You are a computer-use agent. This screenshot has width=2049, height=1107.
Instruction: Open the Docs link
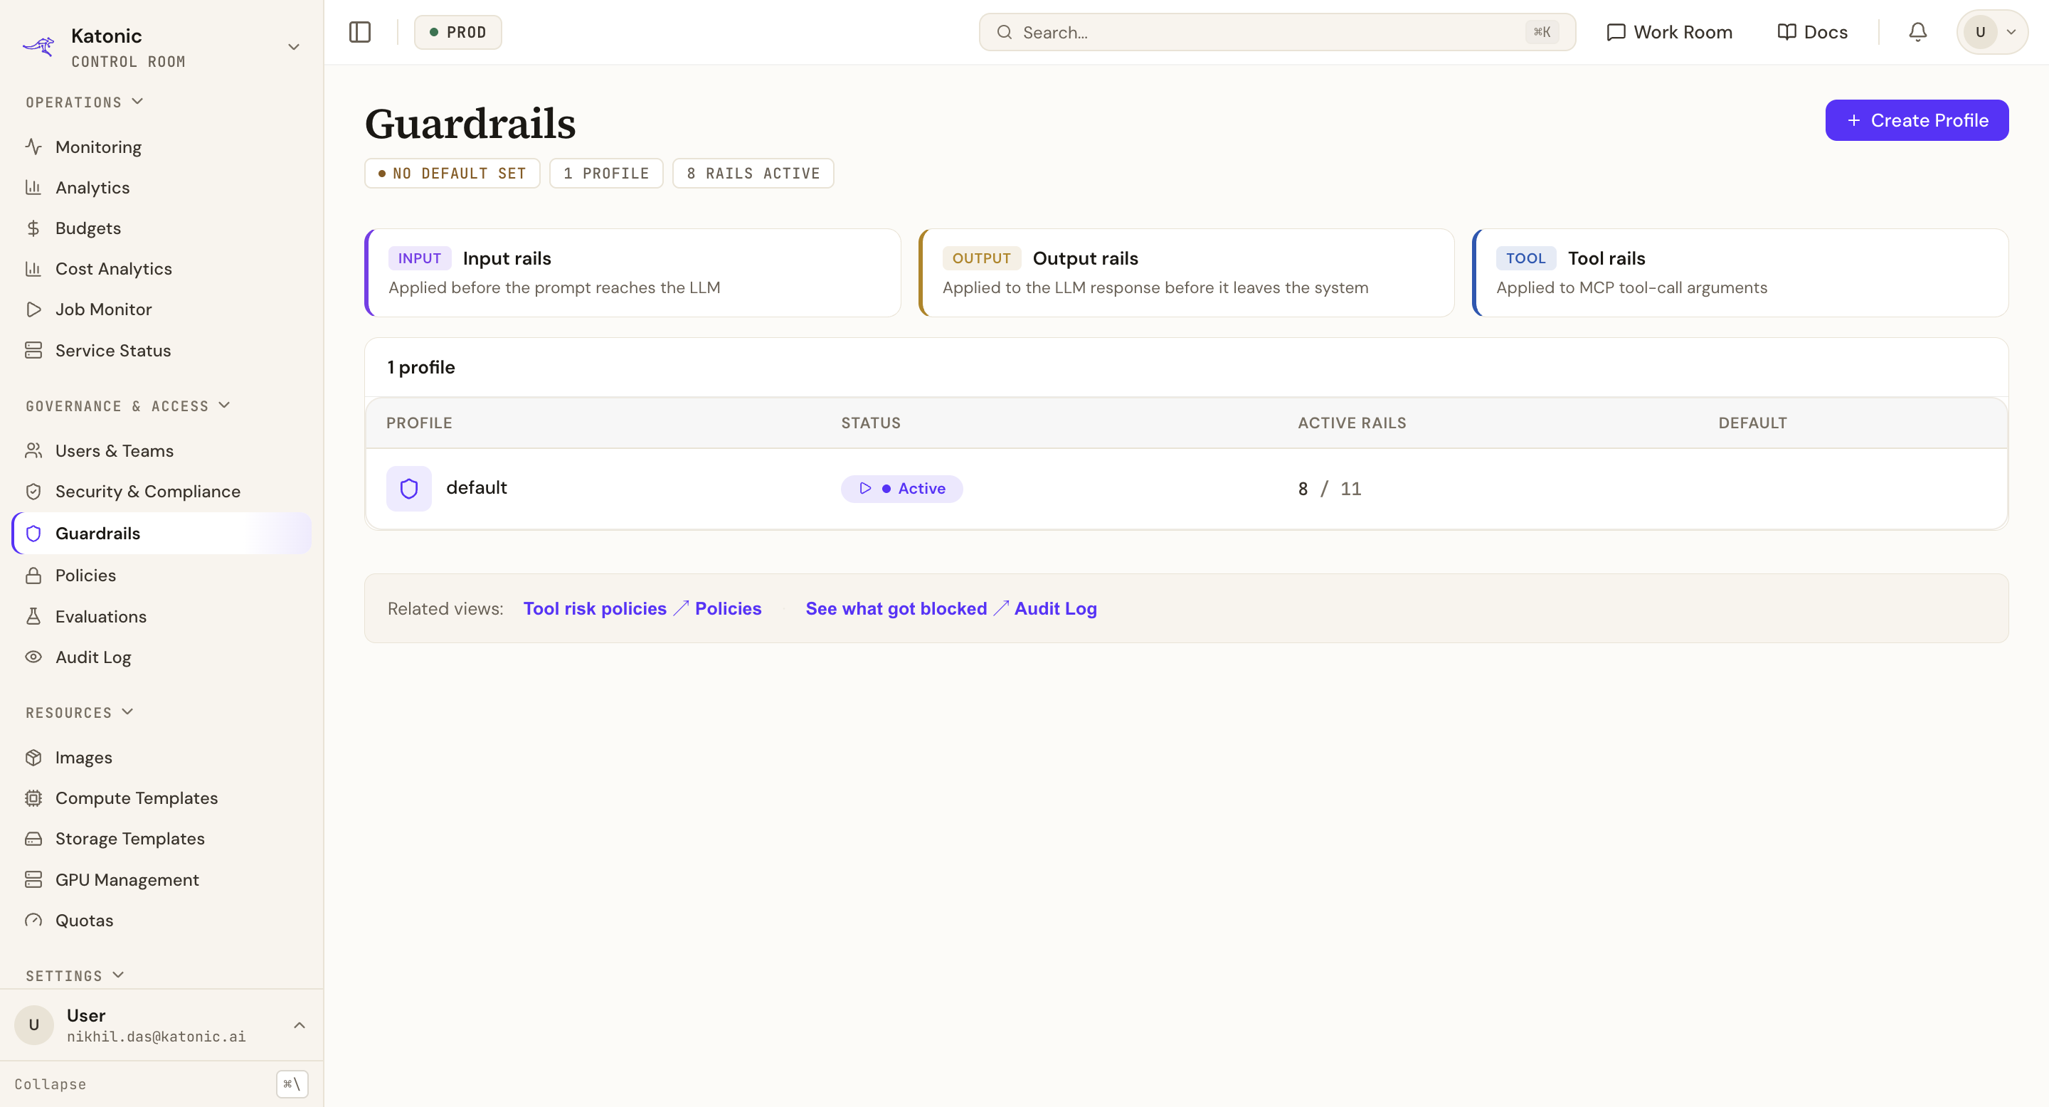(1811, 32)
